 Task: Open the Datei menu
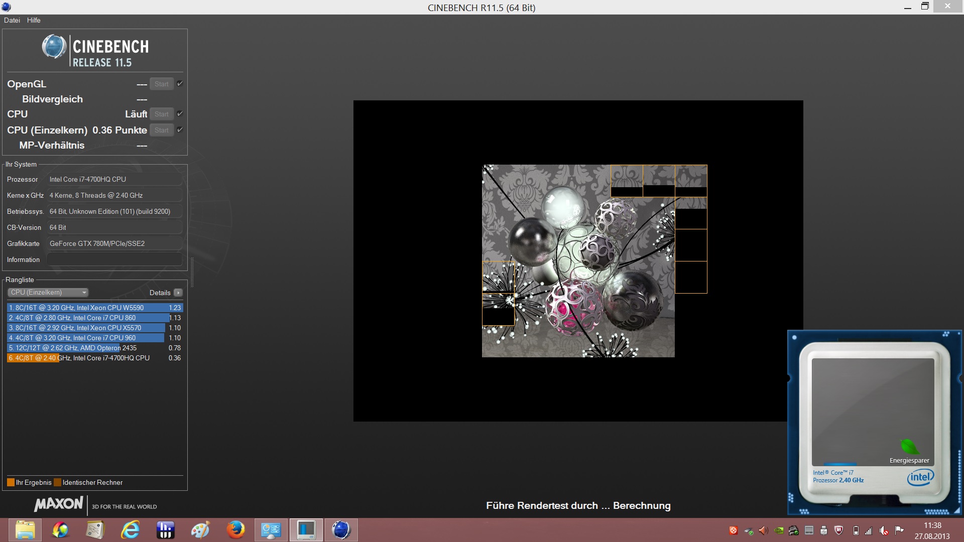coord(12,20)
